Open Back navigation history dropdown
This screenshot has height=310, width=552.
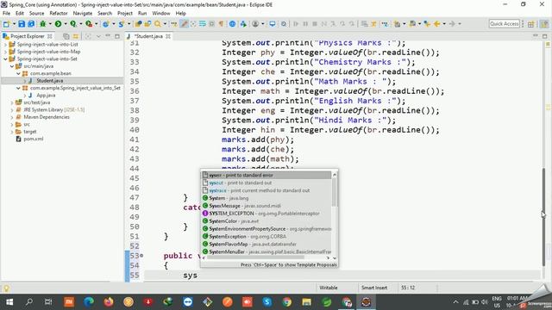tap(444, 24)
